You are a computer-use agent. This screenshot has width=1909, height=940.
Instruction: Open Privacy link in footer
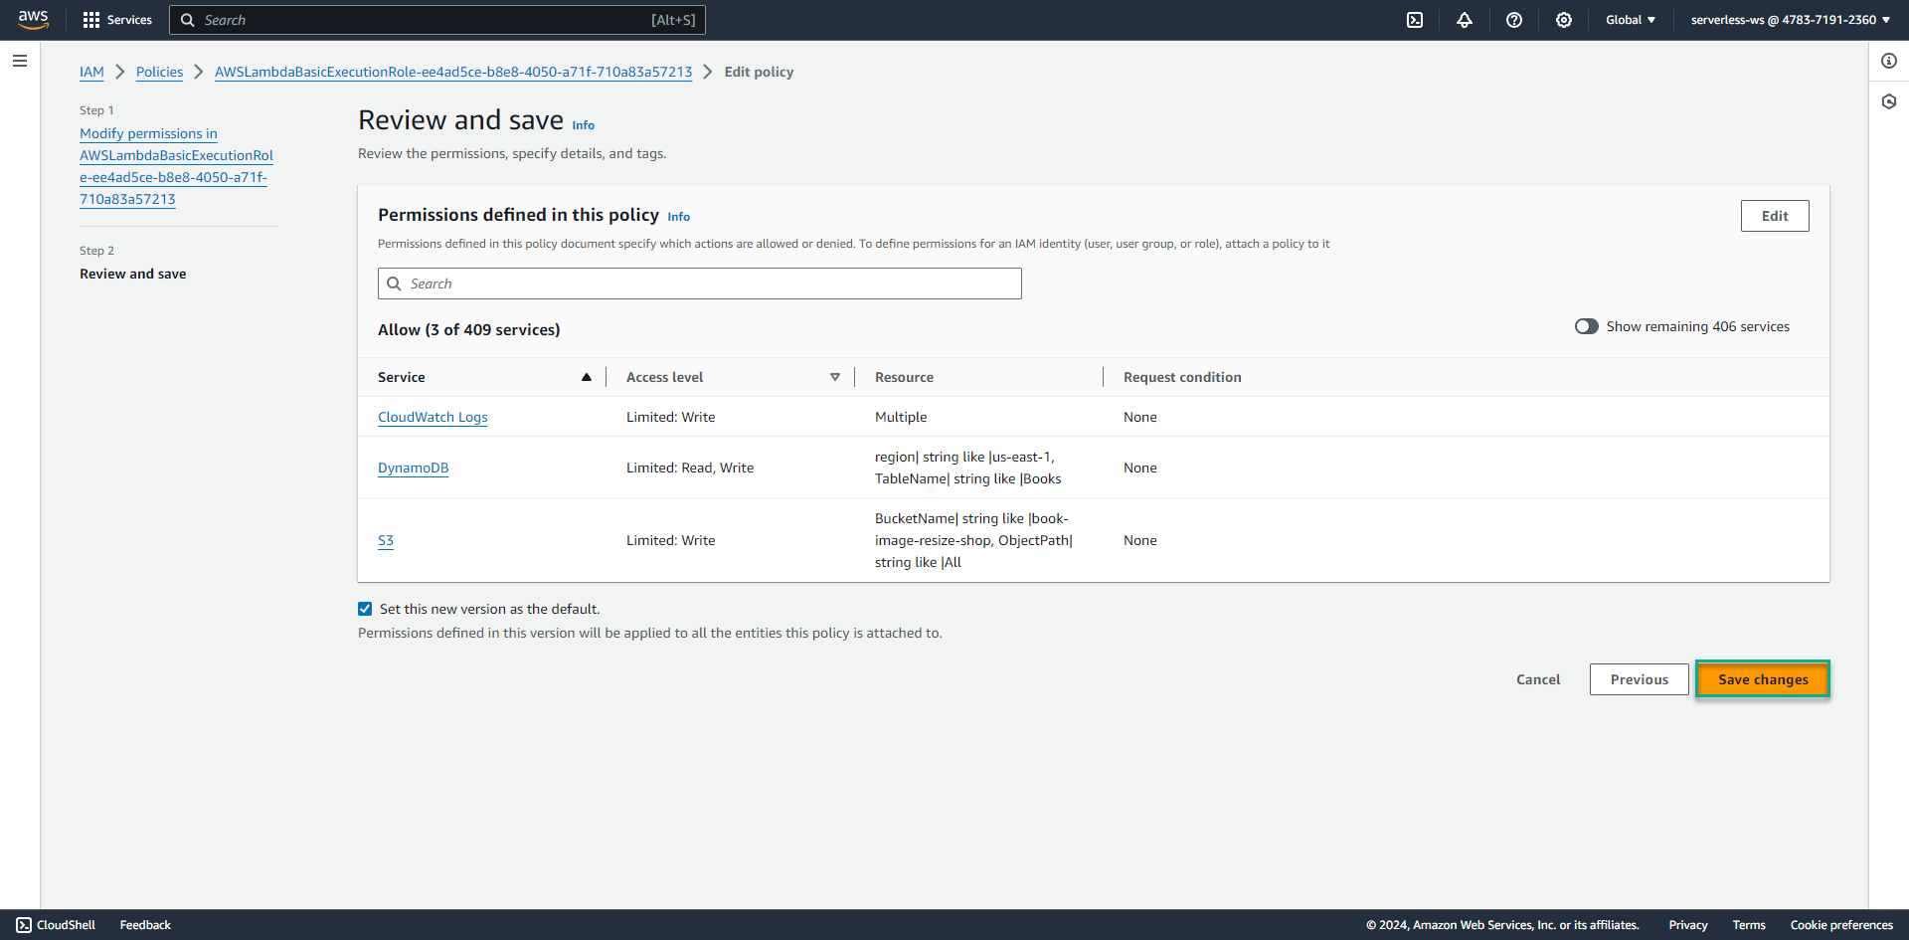tap(1688, 925)
